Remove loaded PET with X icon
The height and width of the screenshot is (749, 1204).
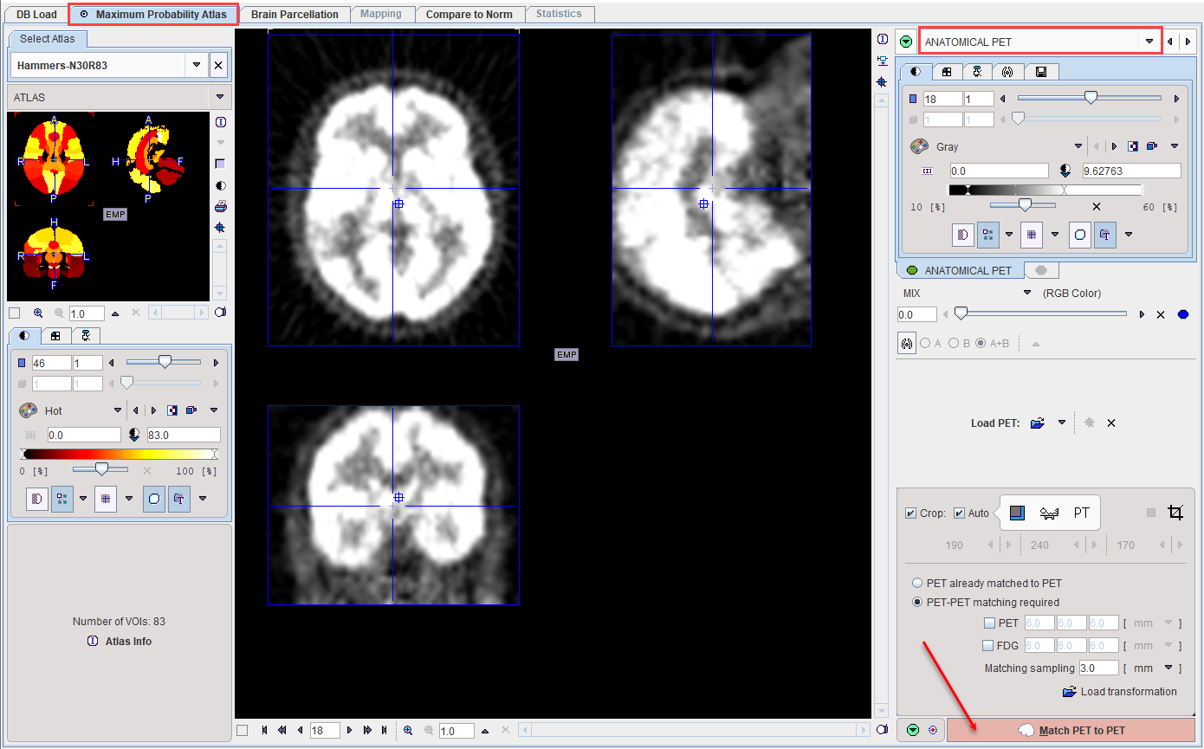coord(1110,423)
